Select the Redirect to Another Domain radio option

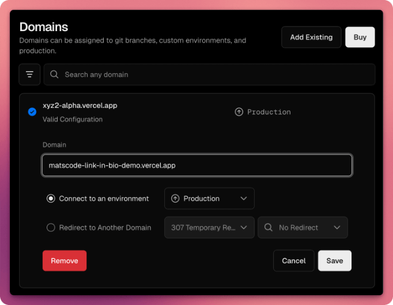pyautogui.click(x=51, y=228)
